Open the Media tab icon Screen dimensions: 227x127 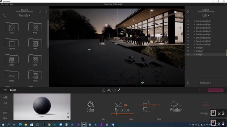pyautogui.click(x=5, y=113)
